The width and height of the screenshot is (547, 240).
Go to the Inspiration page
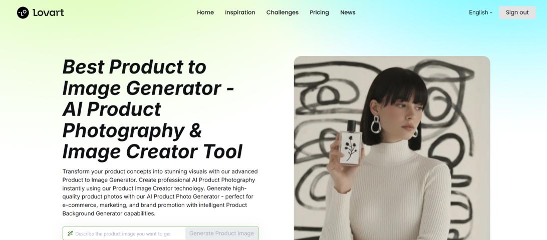pyautogui.click(x=240, y=12)
